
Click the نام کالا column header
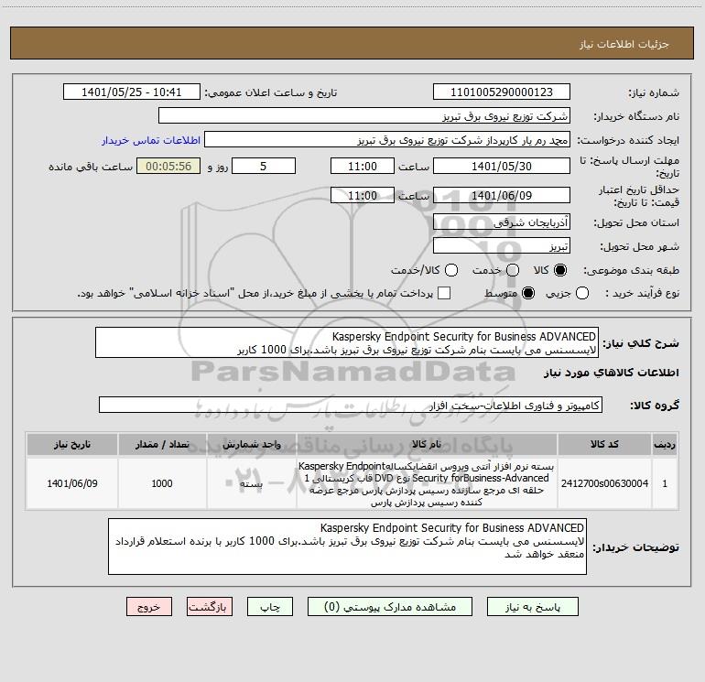pos(427,444)
